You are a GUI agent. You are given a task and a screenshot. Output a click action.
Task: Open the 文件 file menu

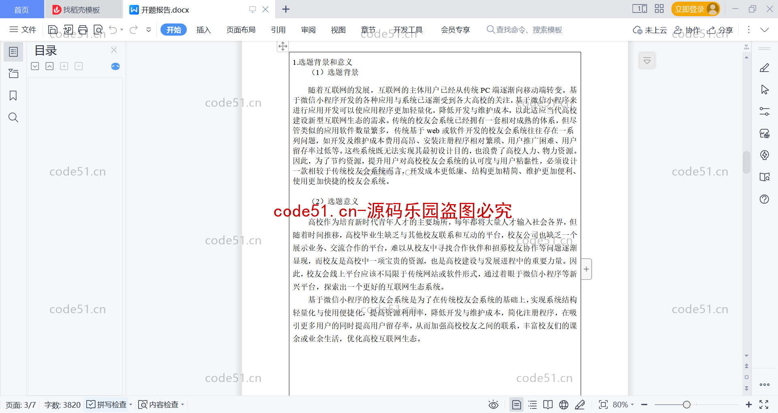[x=23, y=30]
